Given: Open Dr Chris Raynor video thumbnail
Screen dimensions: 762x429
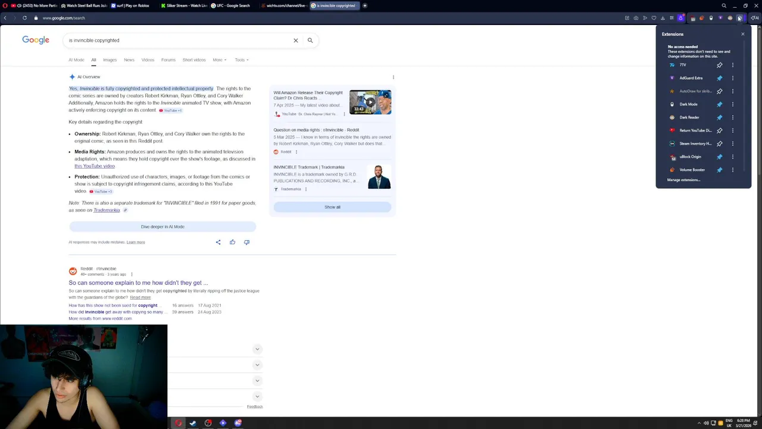Looking at the screenshot, I should pyautogui.click(x=370, y=102).
